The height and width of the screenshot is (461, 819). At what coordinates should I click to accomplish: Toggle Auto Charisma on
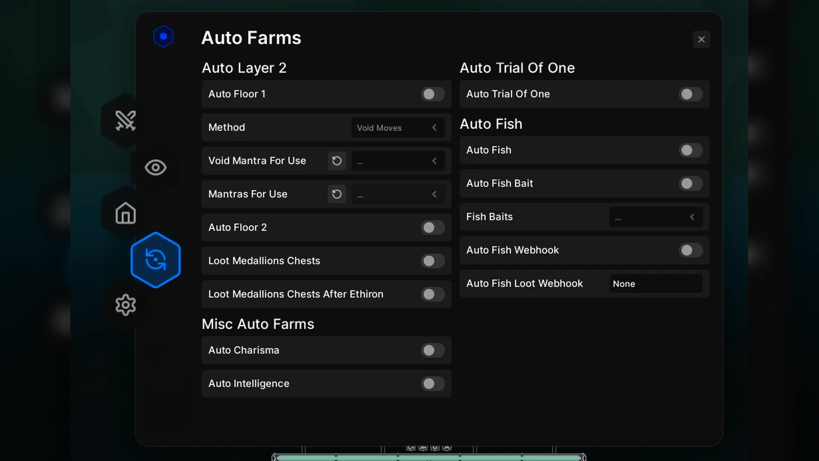(x=433, y=350)
